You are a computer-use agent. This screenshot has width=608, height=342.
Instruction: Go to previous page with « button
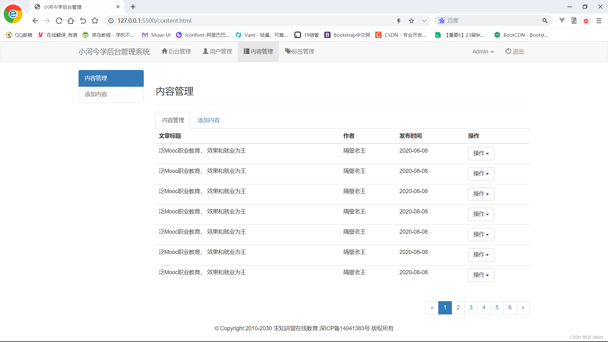432,308
